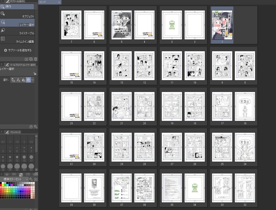Screen dimensions: 276x210
Task: Click duplicate sub tool icon
Action: point(31,59)
